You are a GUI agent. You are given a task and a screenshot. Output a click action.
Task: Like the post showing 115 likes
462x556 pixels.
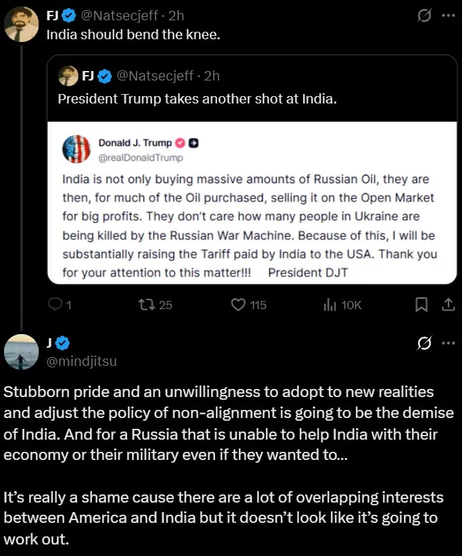click(x=238, y=304)
